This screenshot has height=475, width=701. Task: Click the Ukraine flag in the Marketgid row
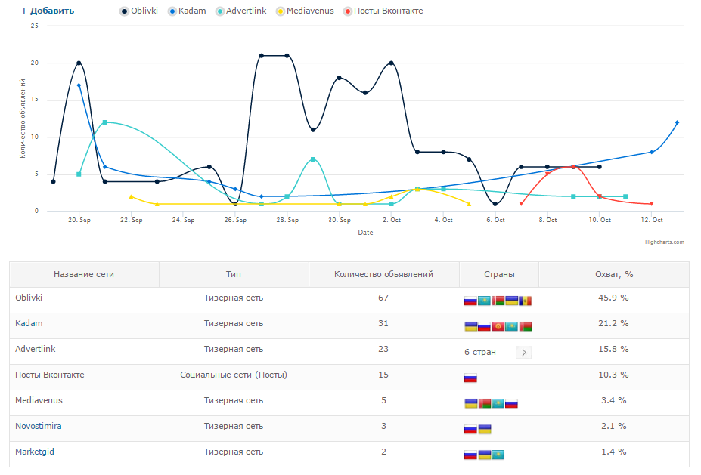tap(484, 455)
